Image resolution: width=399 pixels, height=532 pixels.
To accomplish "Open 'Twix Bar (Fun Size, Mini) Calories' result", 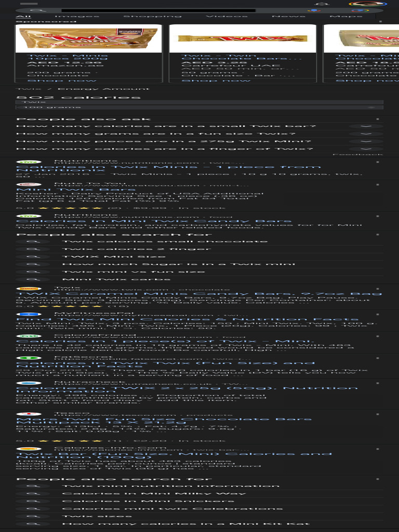I will 174,455.
